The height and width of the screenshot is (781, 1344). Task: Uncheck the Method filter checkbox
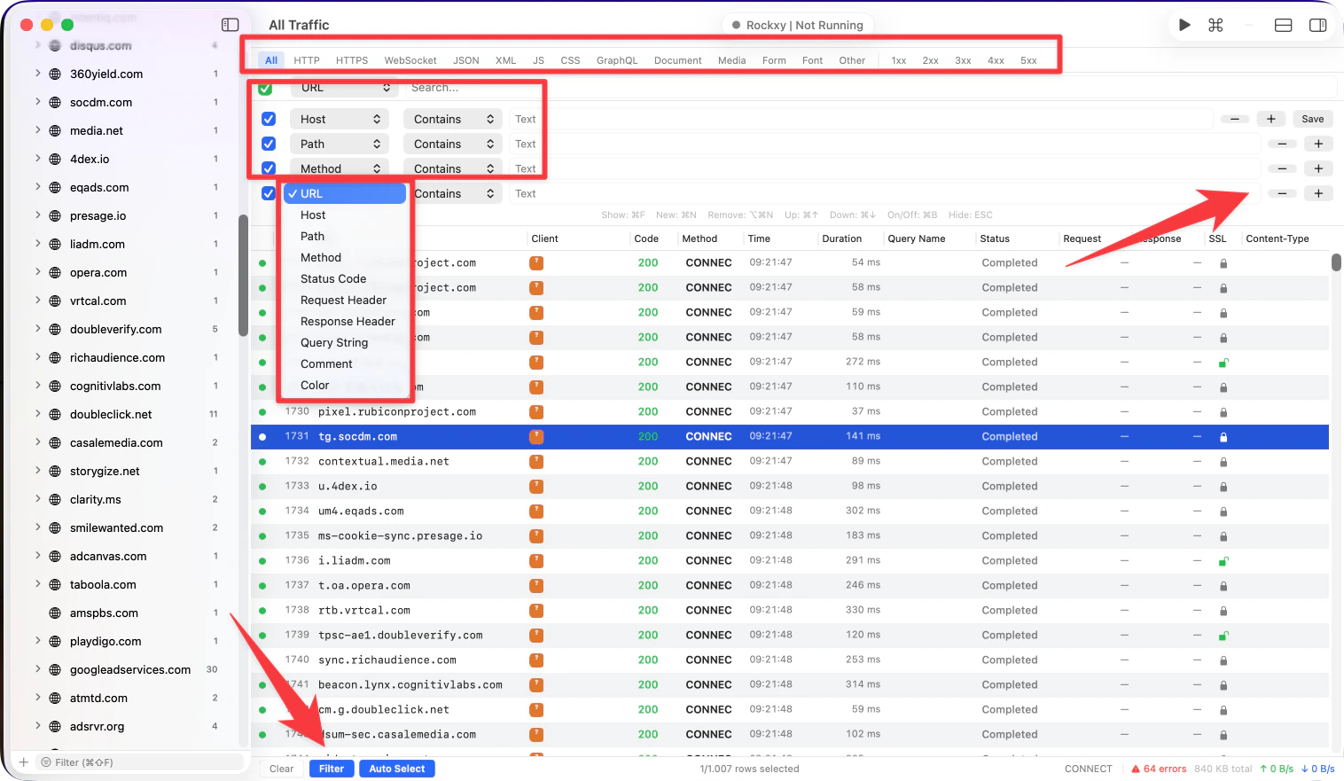pyautogui.click(x=269, y=168)
